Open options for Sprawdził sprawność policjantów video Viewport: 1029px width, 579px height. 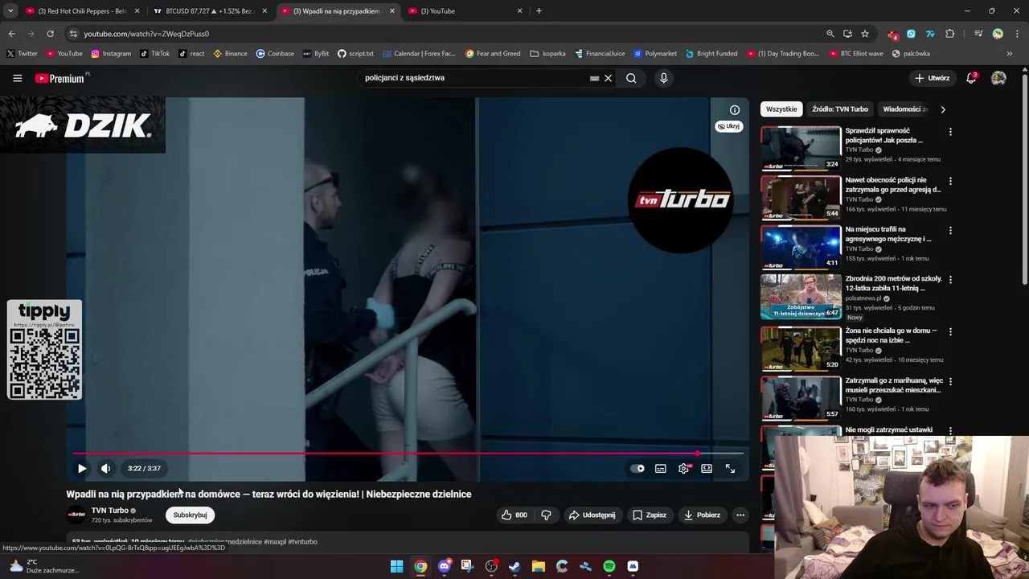coord(950,132)
